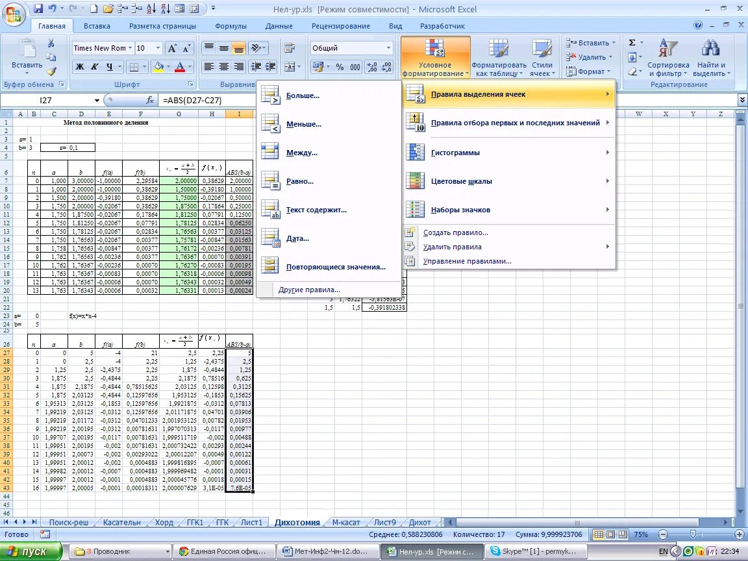This screenshot has width=748, height=561.
Task: Choose Текст содержит... rule
Action: pyautogui.click(x=329, y=210)
